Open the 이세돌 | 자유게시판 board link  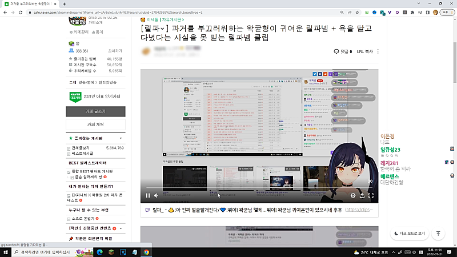point(165,19)
